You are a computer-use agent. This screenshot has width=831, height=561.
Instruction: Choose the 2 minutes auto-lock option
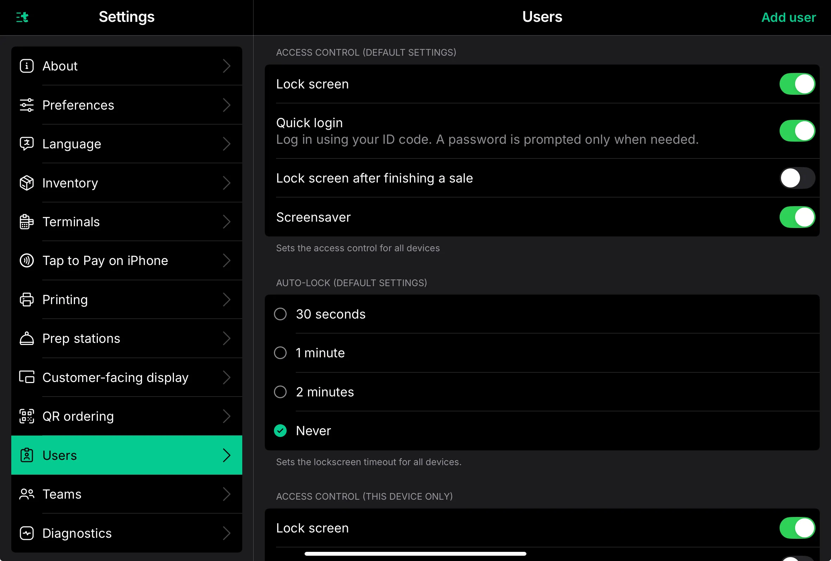tap(281, 392)
